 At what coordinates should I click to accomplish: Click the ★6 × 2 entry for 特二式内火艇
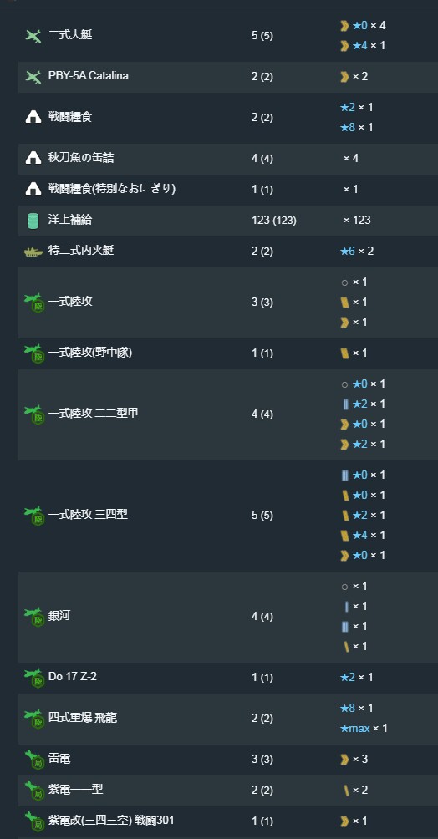(357, 251)
